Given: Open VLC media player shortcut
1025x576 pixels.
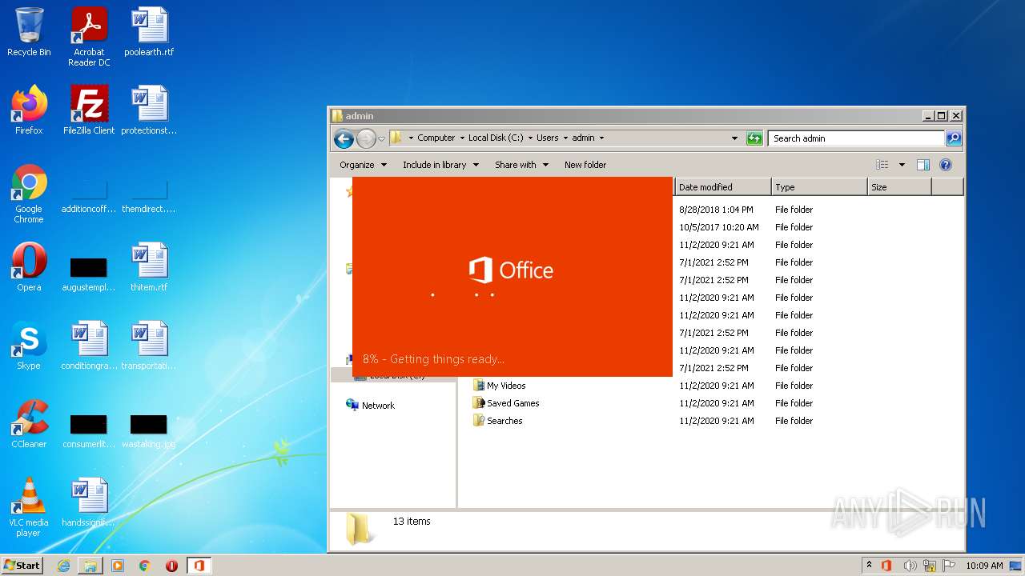Looking at the screenshot, I should point(29,507).
